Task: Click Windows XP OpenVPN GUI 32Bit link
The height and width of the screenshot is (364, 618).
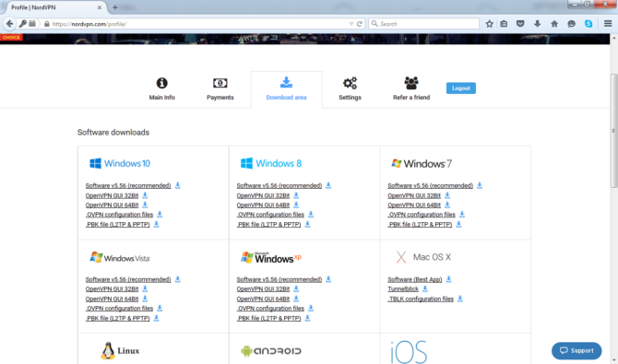Action: pyautogui.click(x=263, y=289)
